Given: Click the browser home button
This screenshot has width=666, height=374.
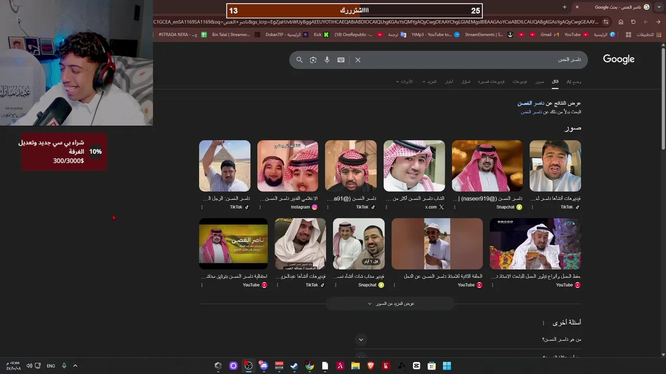Looking at the screenshot, I should 621,22.
